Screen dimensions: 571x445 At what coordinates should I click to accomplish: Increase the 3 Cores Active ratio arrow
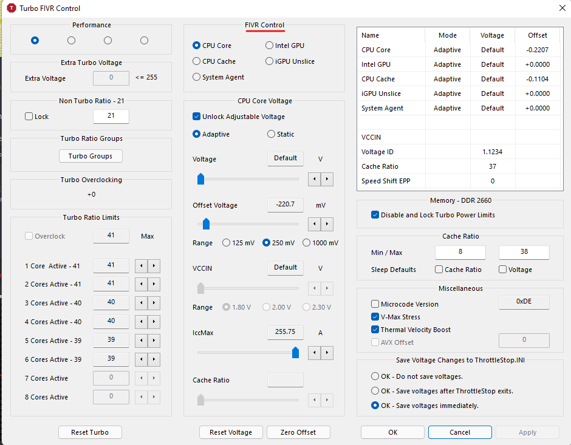click(154, 303)
